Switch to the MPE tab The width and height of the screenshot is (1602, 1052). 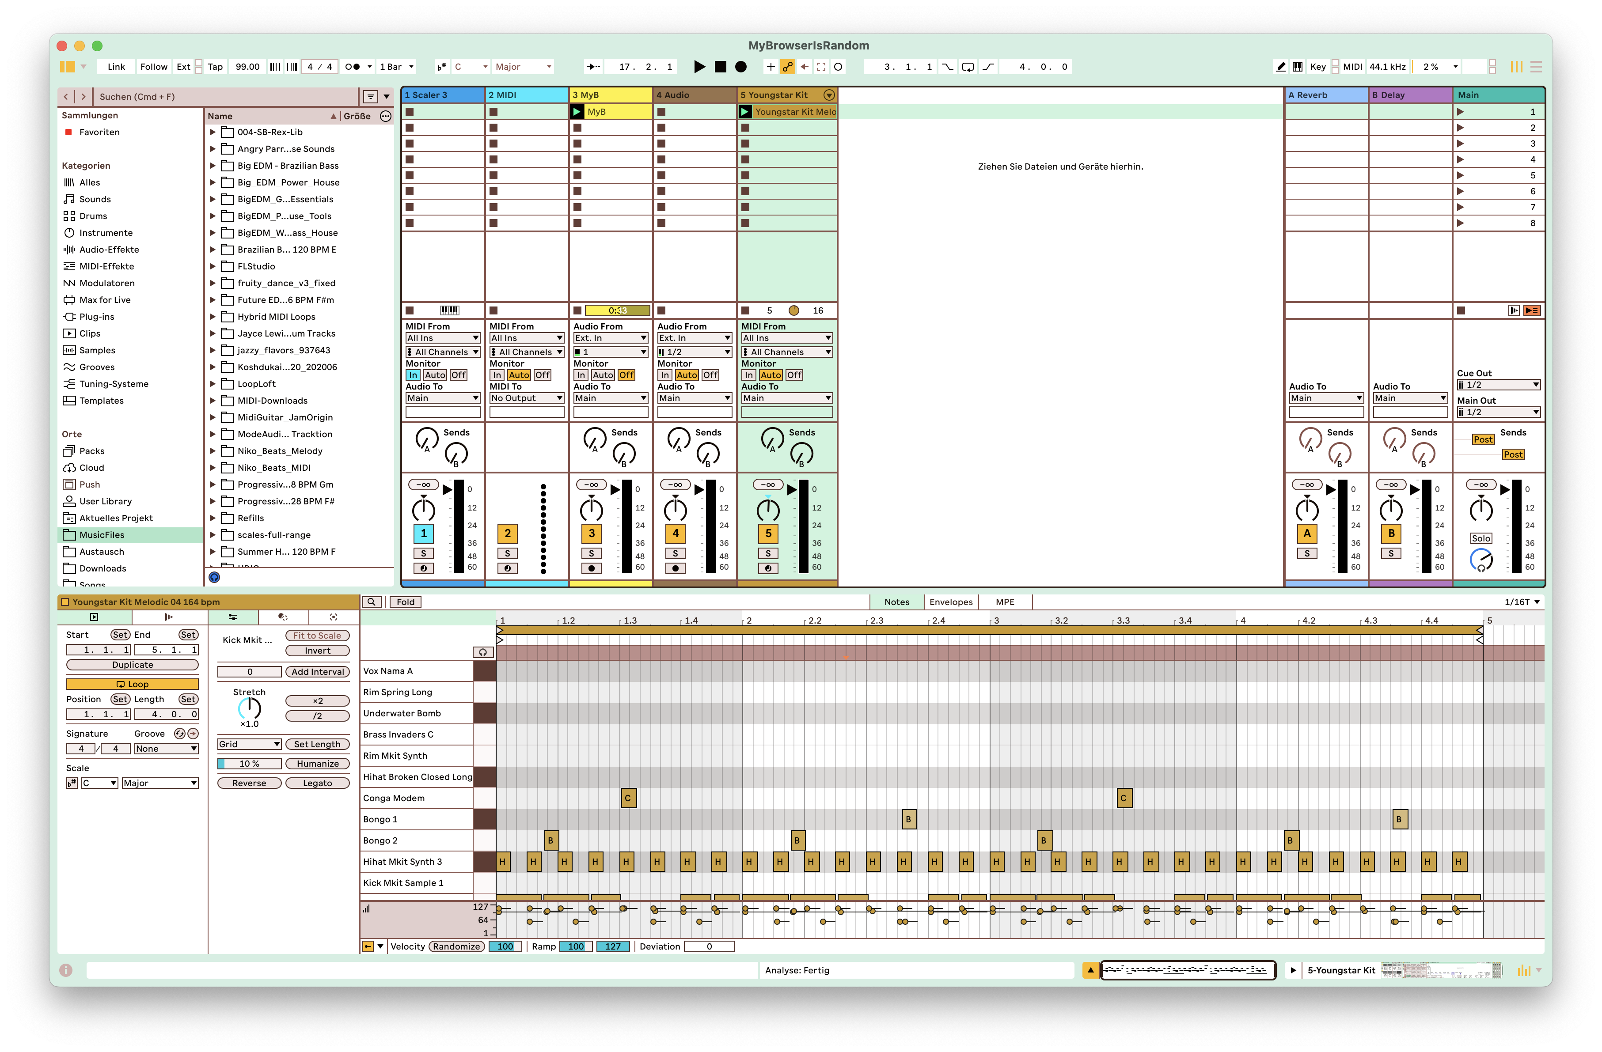coord(1005,602)
